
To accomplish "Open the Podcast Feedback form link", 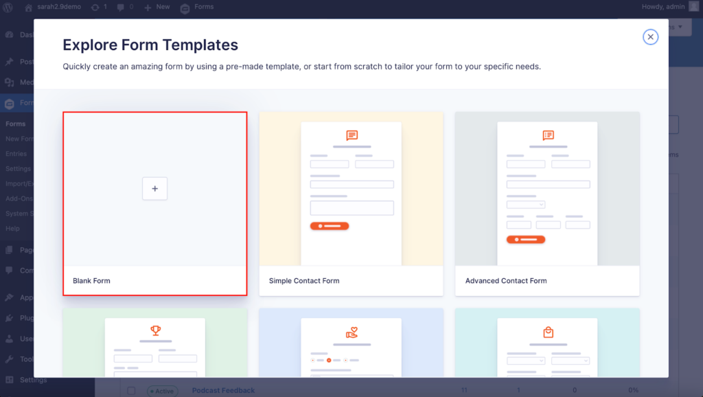I will click(223, 390).
